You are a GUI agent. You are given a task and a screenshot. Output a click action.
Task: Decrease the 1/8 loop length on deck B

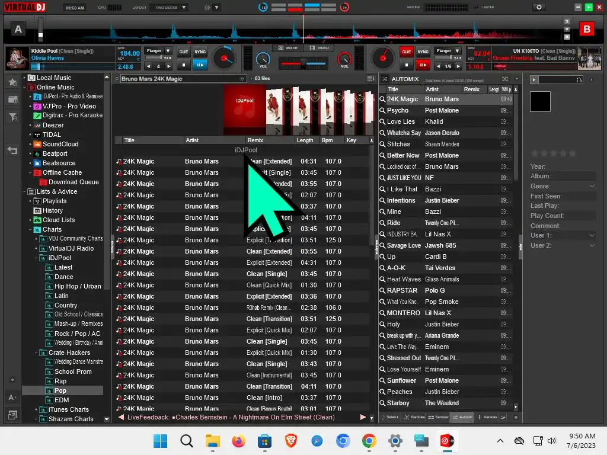point(438,66)
